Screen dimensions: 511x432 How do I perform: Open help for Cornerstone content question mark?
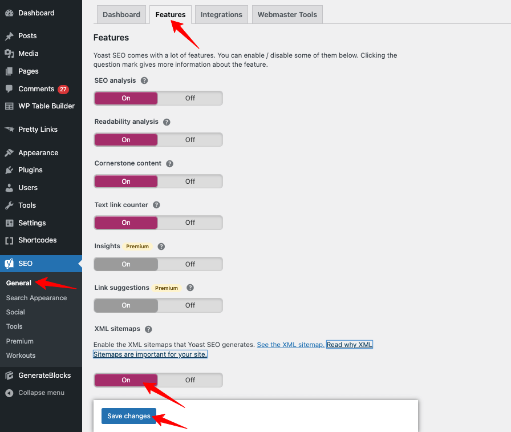169,164
